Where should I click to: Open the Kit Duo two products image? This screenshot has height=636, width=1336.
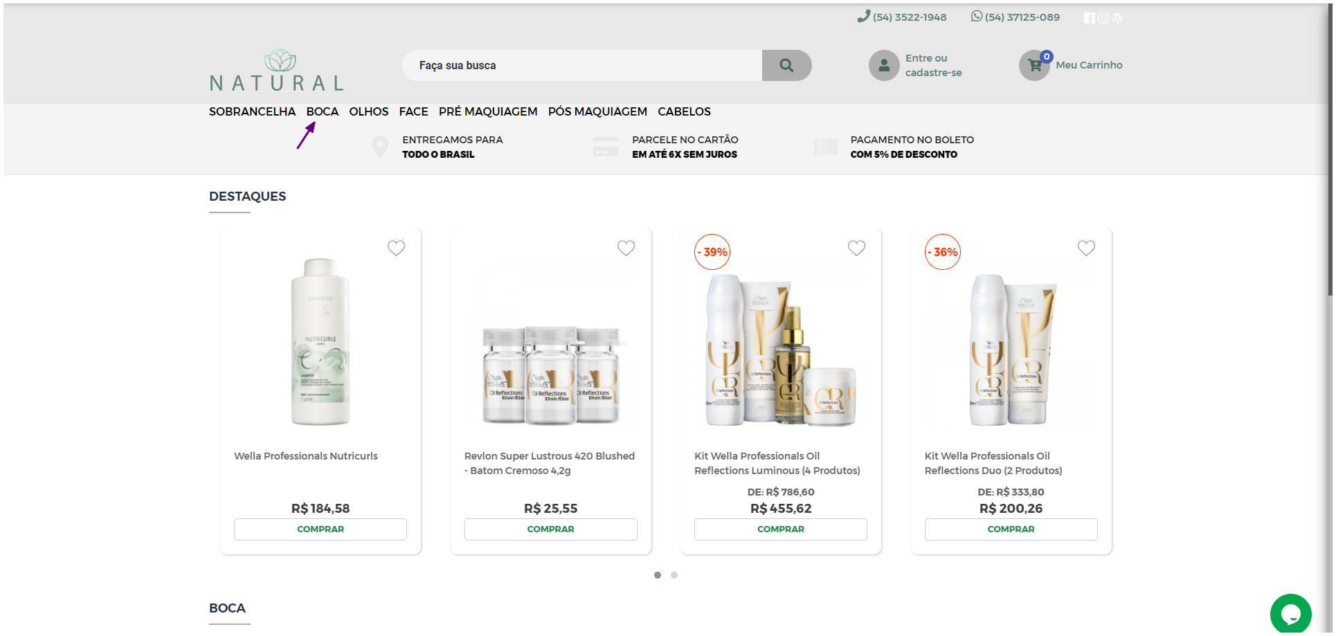click(x=1011, y=349)
